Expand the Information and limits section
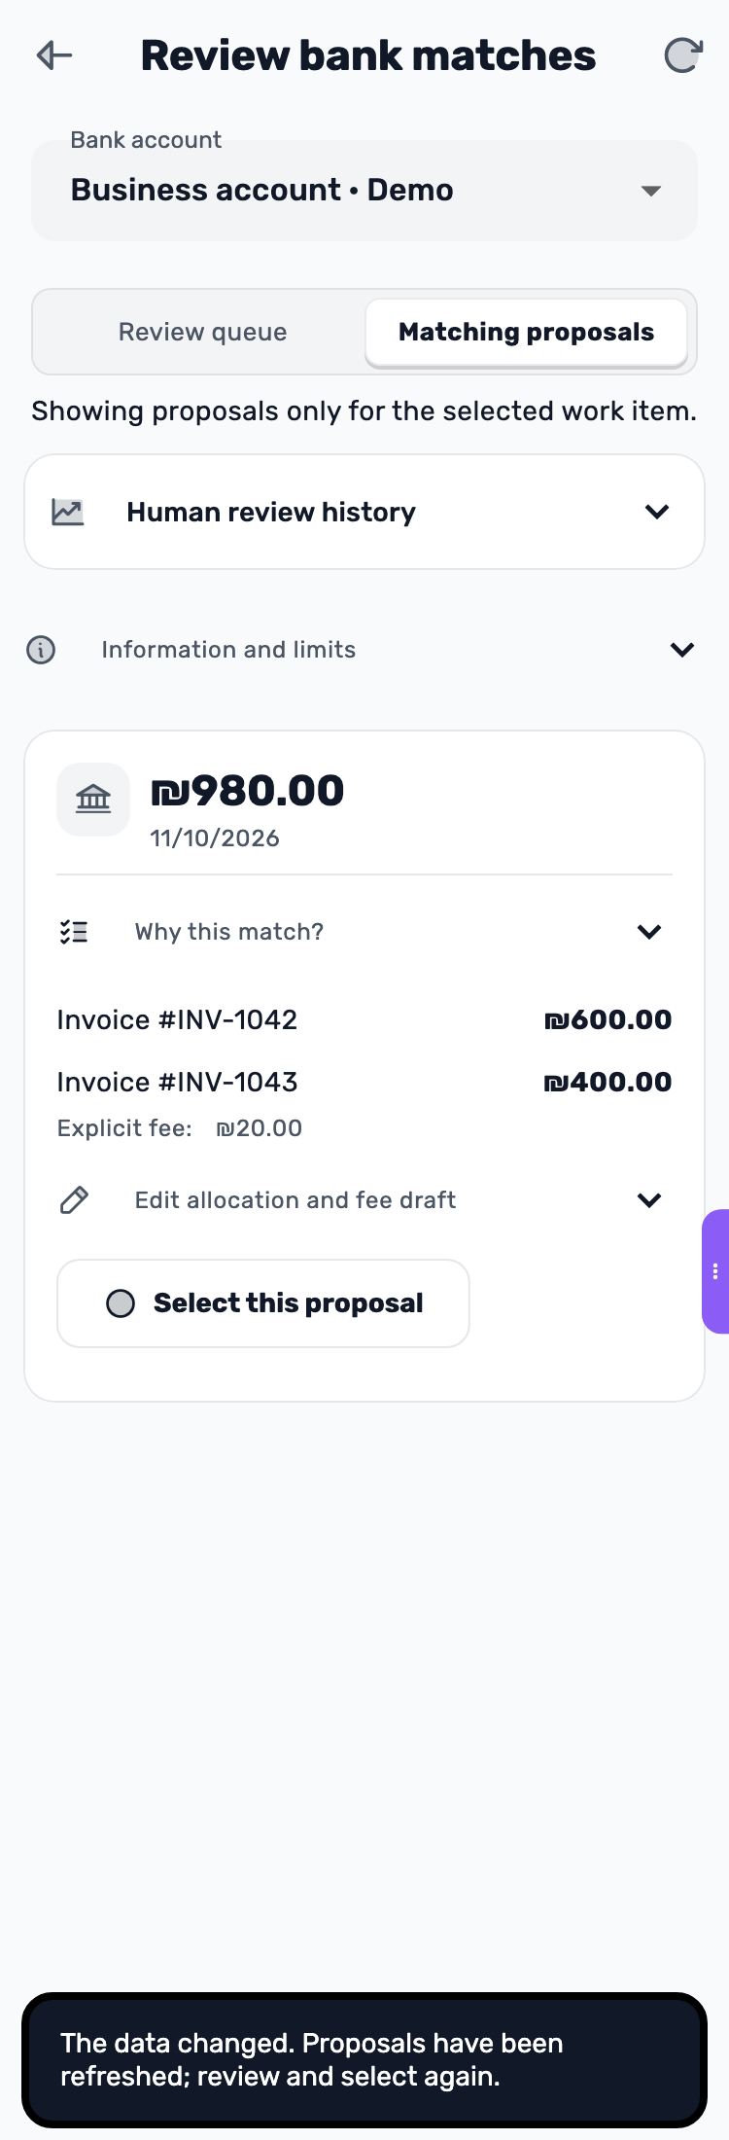This screenshot has height=2140, width=729. [x=364, y=650]
